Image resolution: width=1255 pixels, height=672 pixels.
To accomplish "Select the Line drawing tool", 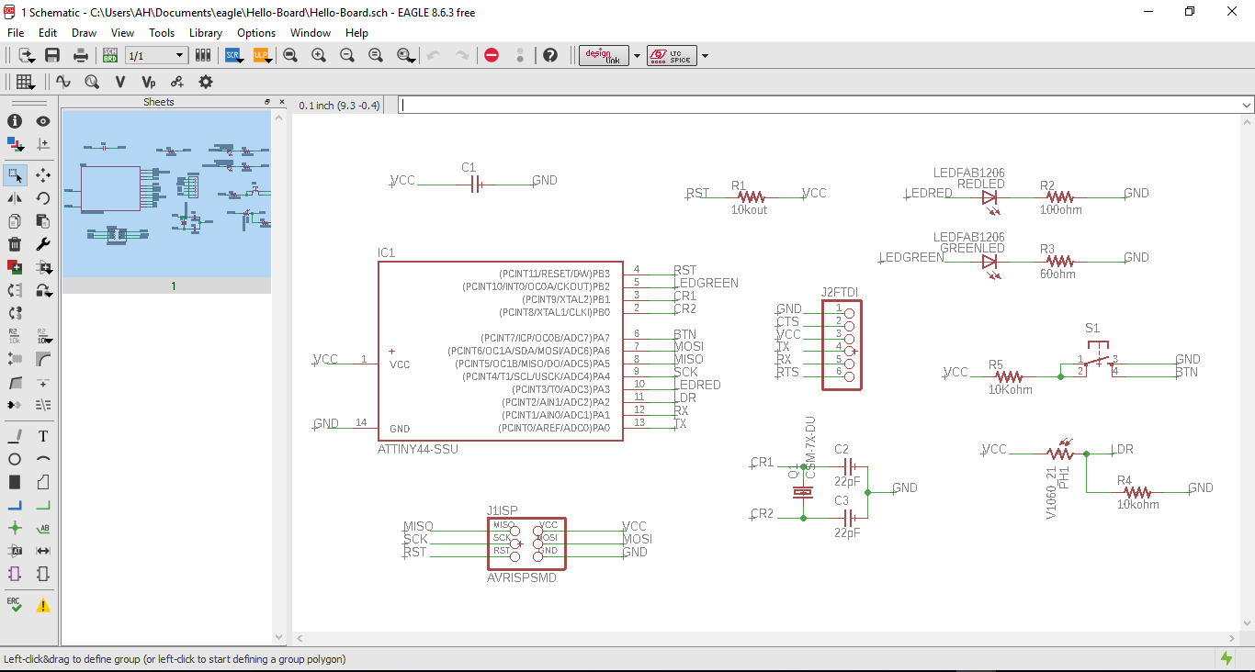I will pyautogui.click(x=15, y=436).
